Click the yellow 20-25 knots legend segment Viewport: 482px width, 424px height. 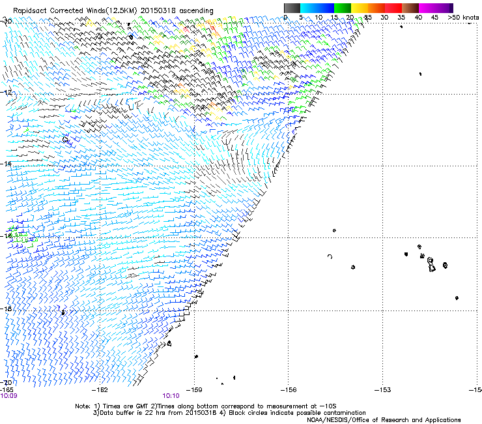point(360,8)
